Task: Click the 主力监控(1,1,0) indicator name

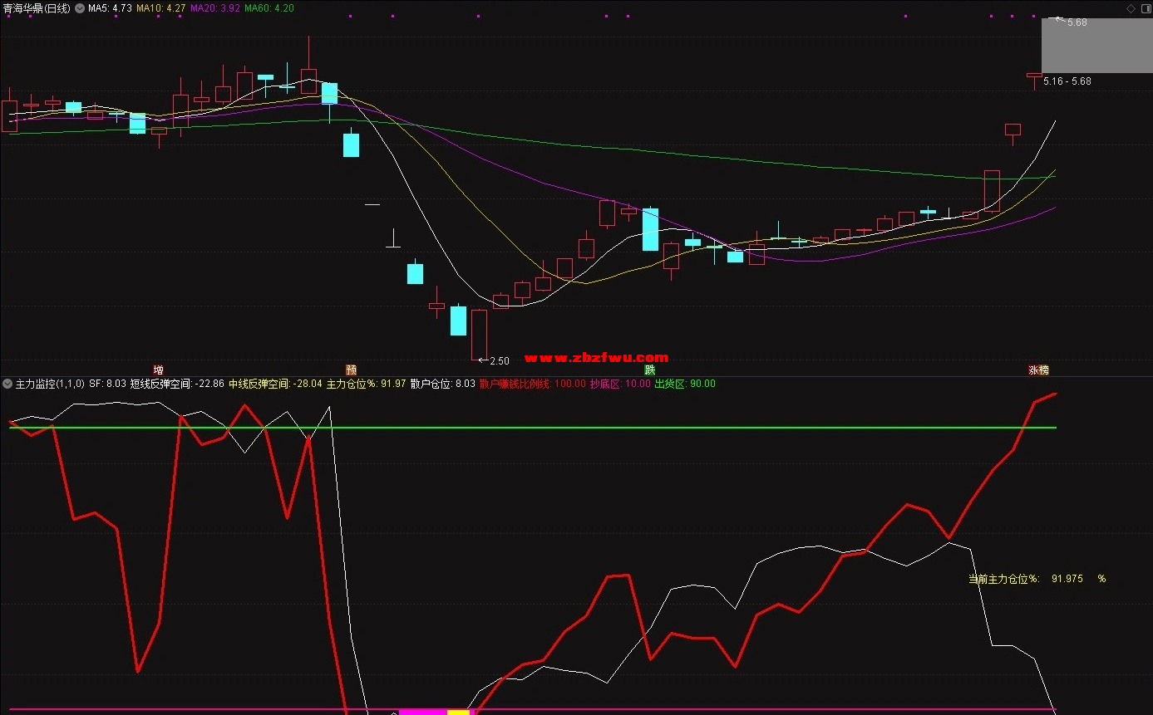Action: coord(50,384)
